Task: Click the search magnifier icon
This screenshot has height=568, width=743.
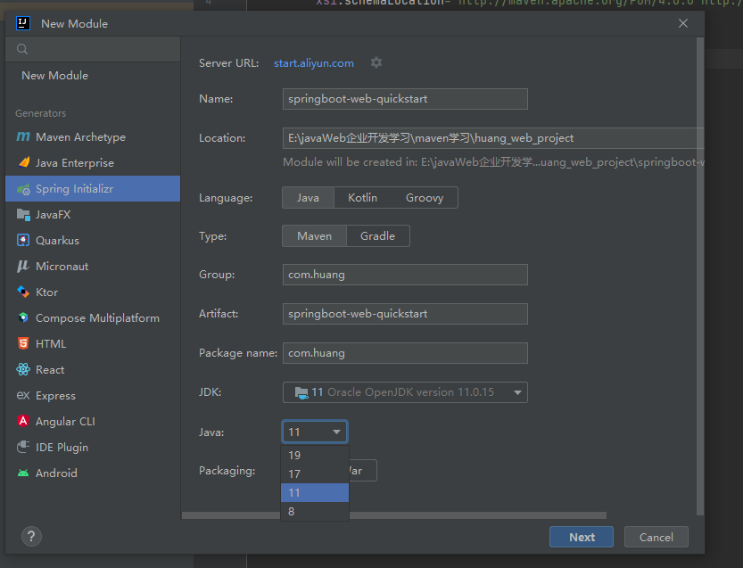Action: 21,49
